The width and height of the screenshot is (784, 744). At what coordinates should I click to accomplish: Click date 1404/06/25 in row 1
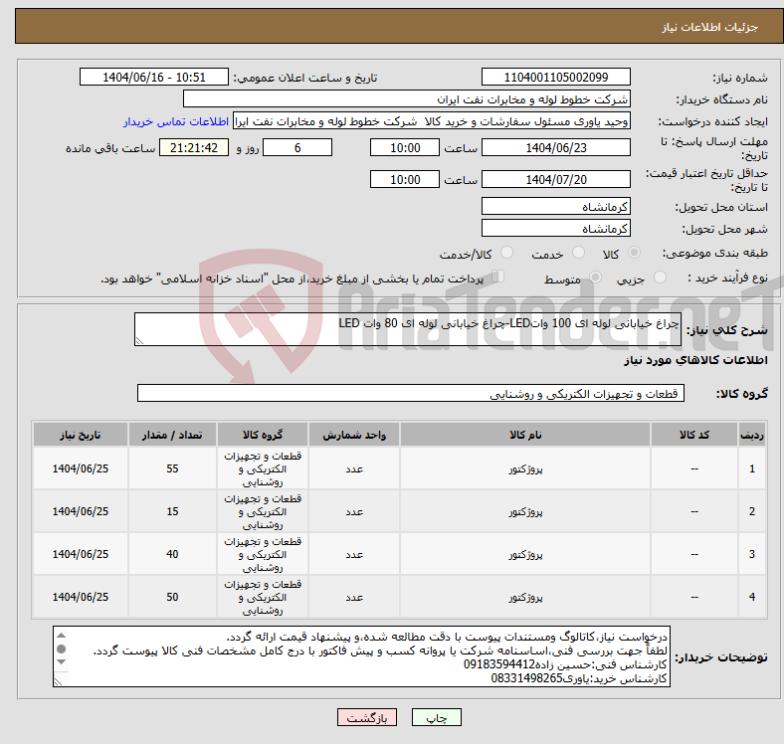(81, 468)
